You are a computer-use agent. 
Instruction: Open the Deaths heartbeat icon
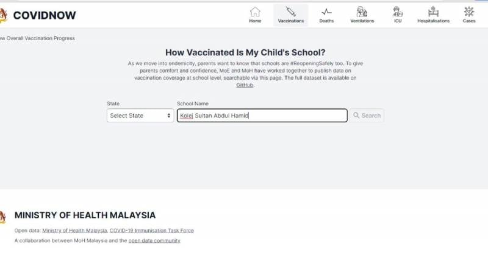click(326, 12)
